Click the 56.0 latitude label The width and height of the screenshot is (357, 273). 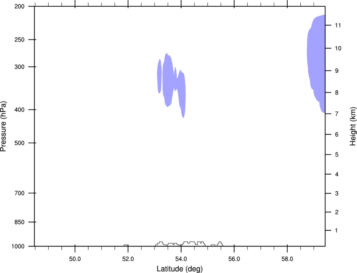(234, 259)
